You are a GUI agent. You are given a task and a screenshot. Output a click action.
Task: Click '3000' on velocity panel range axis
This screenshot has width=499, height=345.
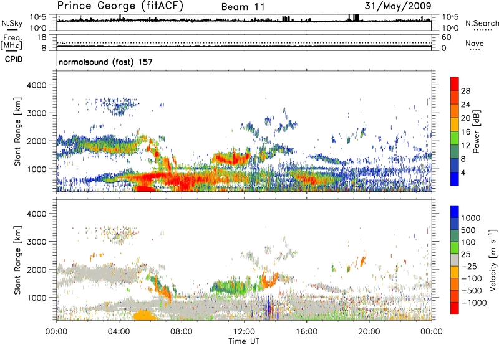click(x=36, y=242)
